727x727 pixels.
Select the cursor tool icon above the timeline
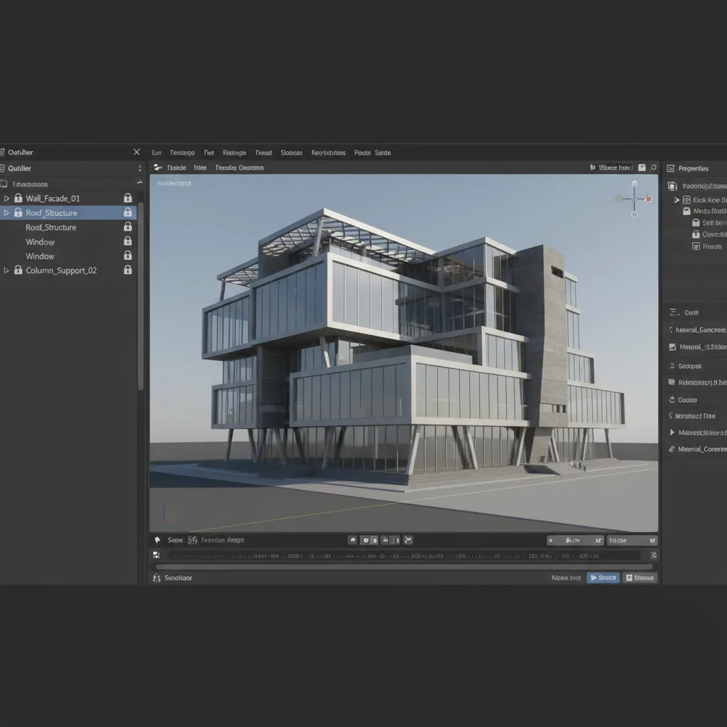pos(158,540)
